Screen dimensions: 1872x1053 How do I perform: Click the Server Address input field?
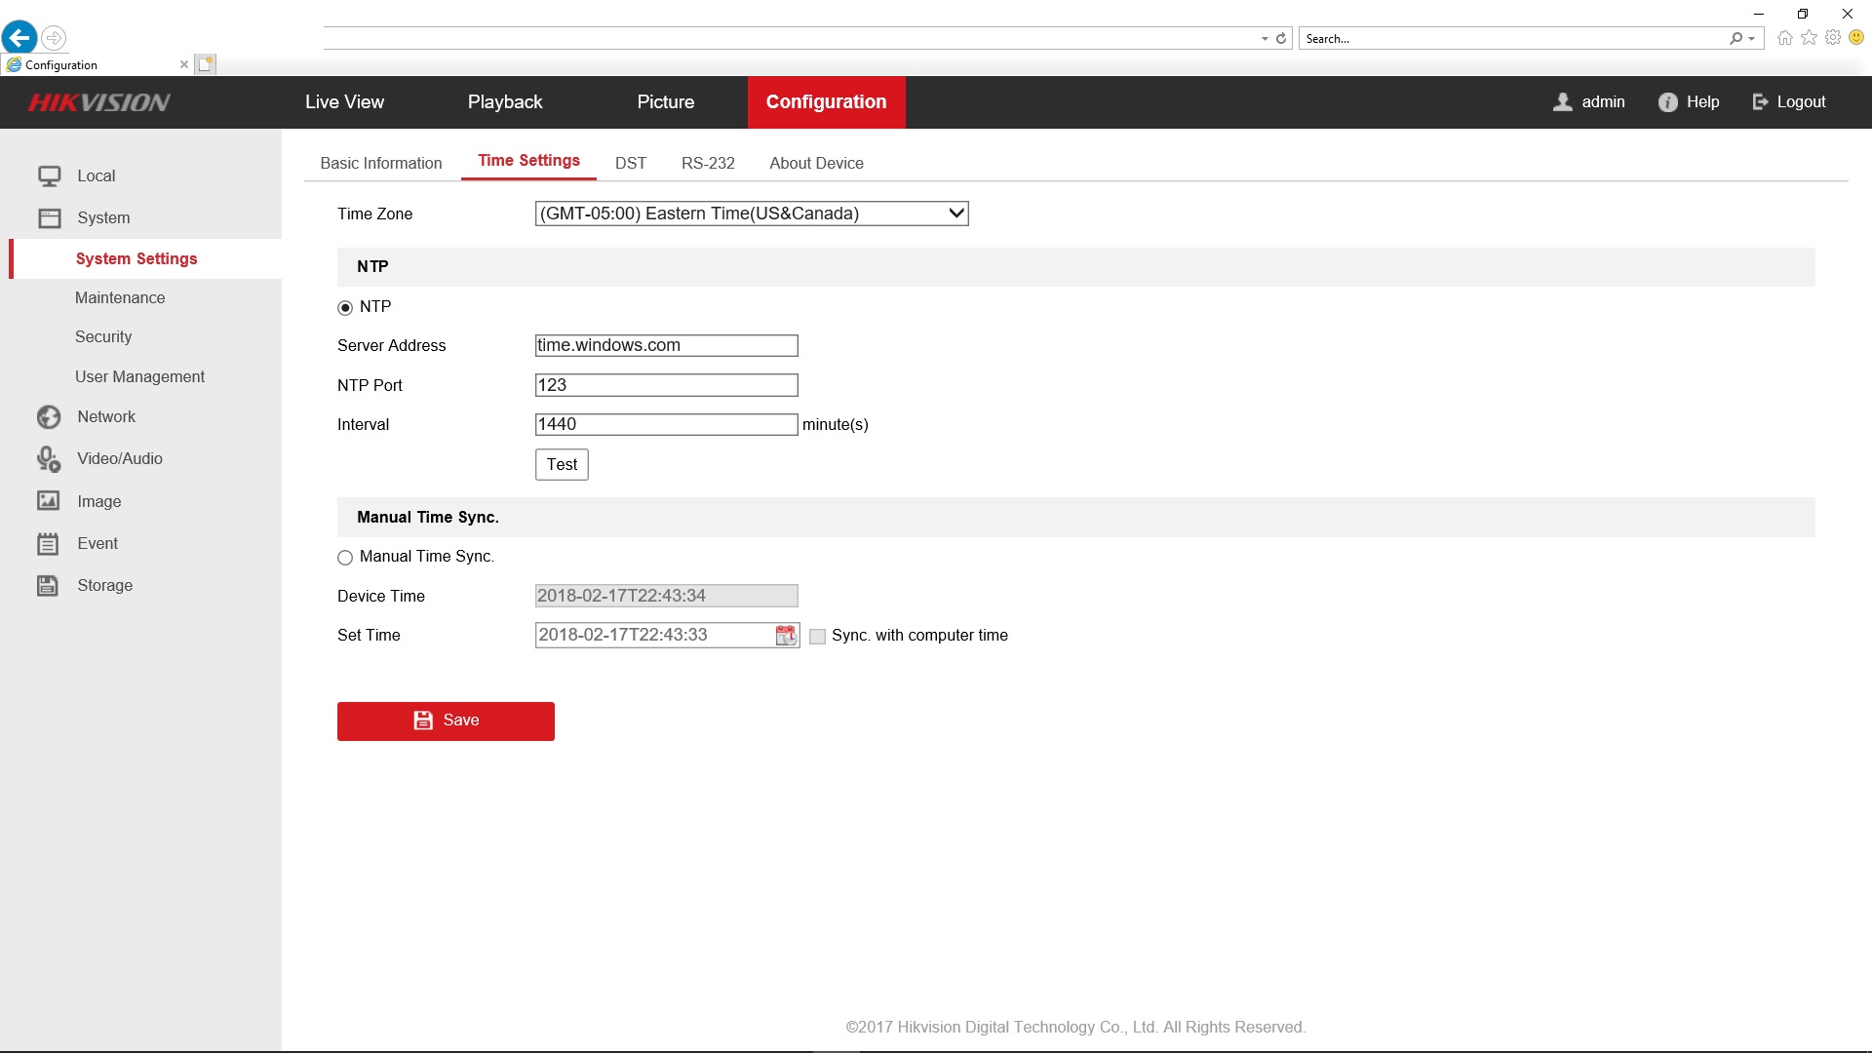click(x=667, y=346)
